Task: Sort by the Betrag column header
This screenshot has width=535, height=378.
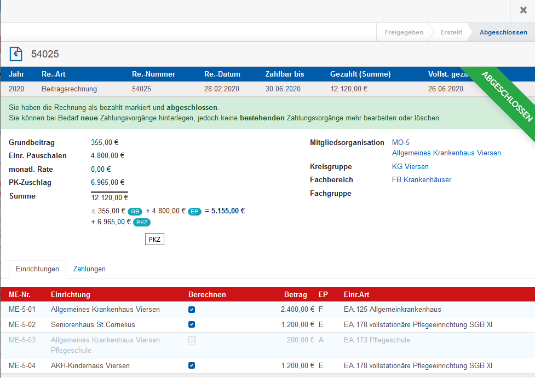Action: pyautogui.click(x=295, y=294)
